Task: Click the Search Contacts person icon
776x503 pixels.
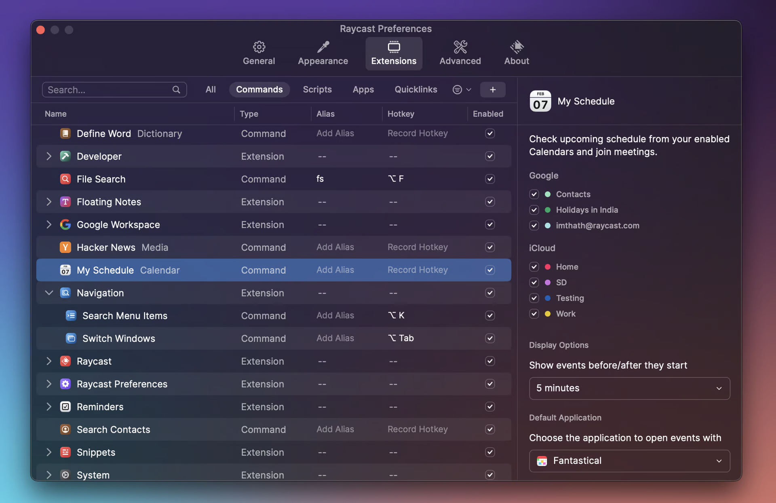Action: coord(65,429)
